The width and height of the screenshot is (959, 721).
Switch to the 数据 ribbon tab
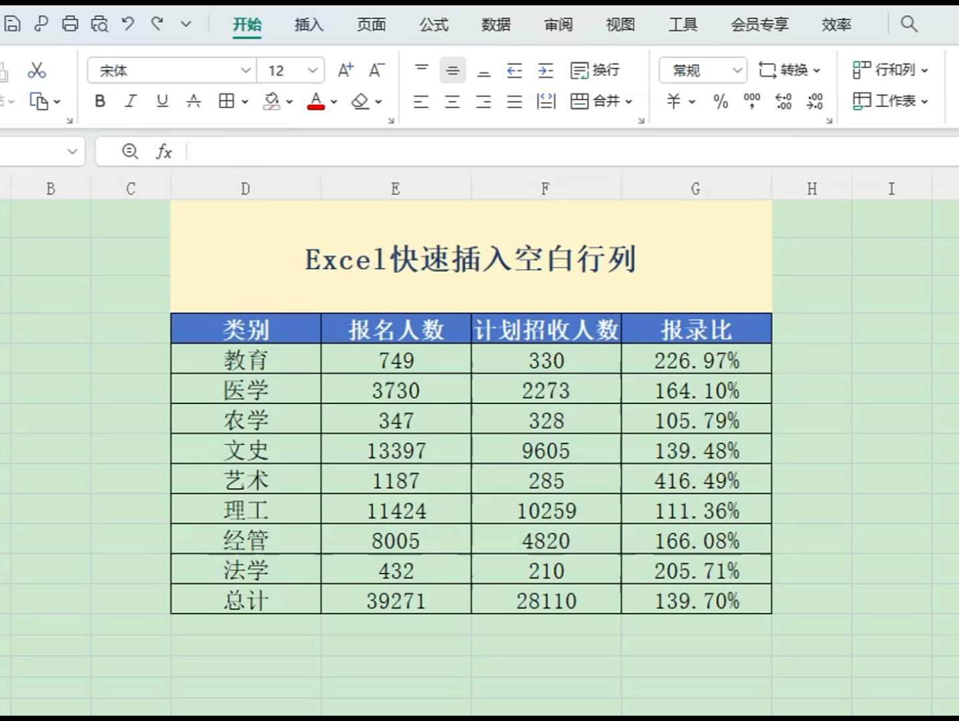[495, 25]
